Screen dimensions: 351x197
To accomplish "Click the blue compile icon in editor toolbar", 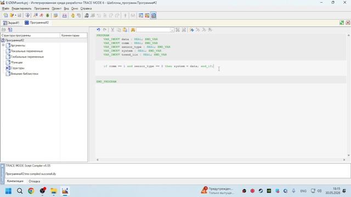I will [x=191, y=30].
